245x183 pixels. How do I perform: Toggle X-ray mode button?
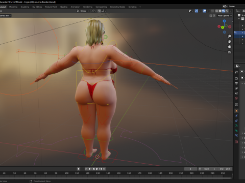212,11
